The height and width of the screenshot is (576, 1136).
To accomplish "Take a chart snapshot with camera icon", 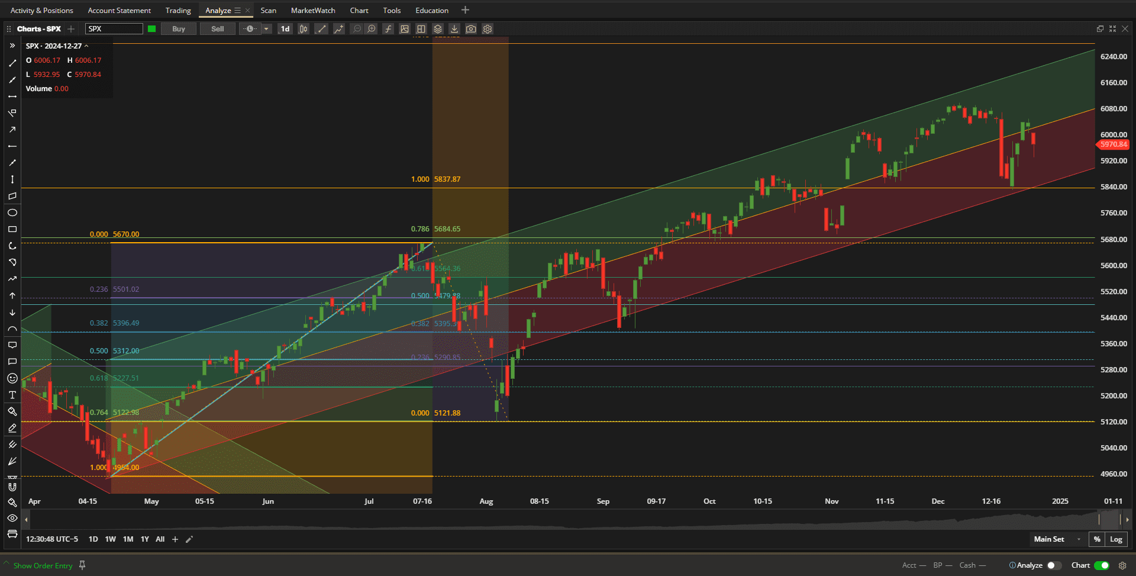I will click(471, 29).
